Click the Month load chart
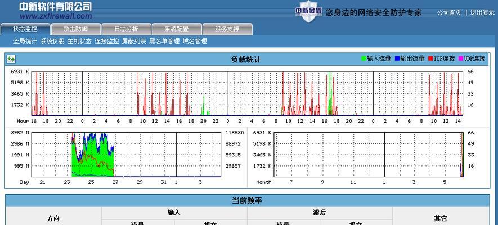The width and height of the screenshot is (498, 225). click(369, 155)
